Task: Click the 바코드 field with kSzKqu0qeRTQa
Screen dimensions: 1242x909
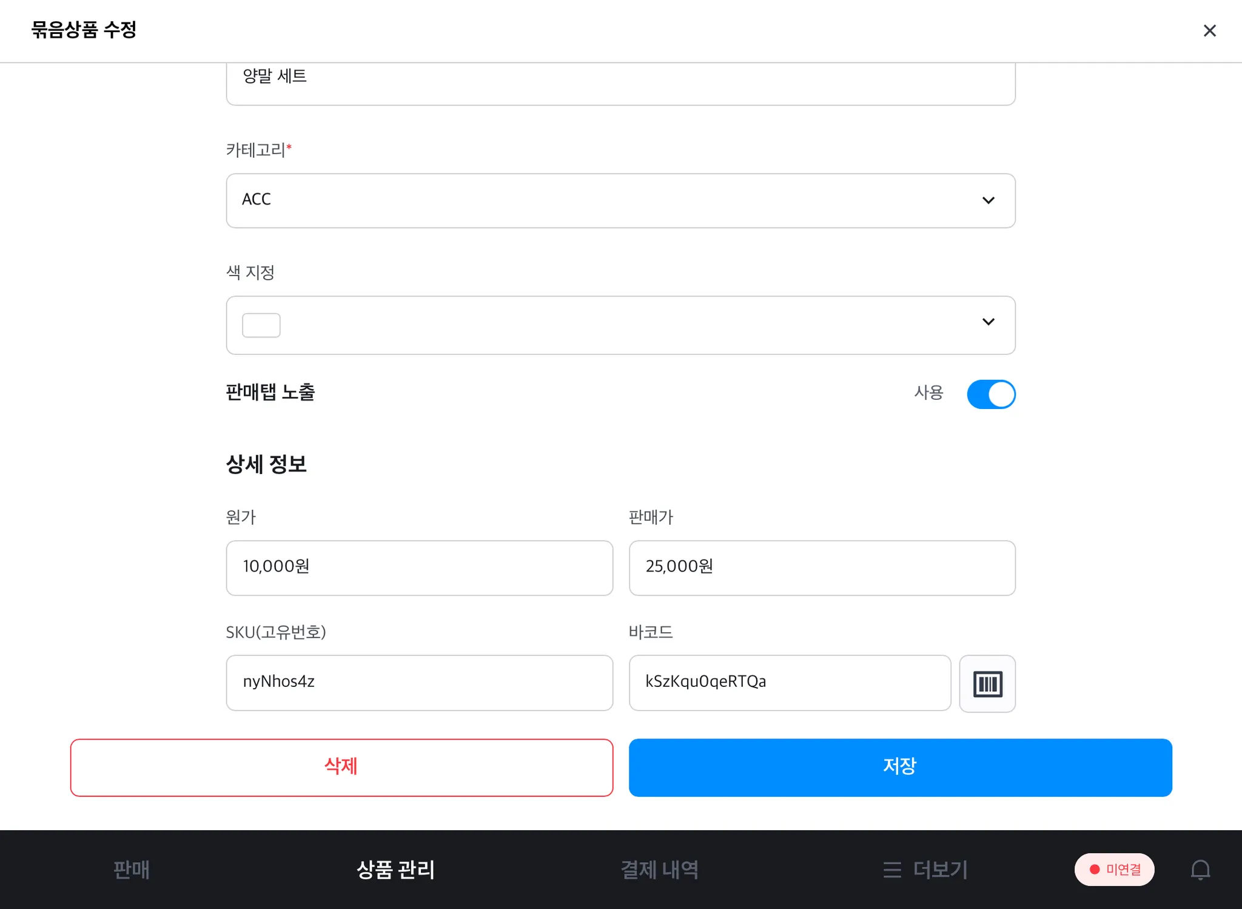Action: tap(789, 682)
